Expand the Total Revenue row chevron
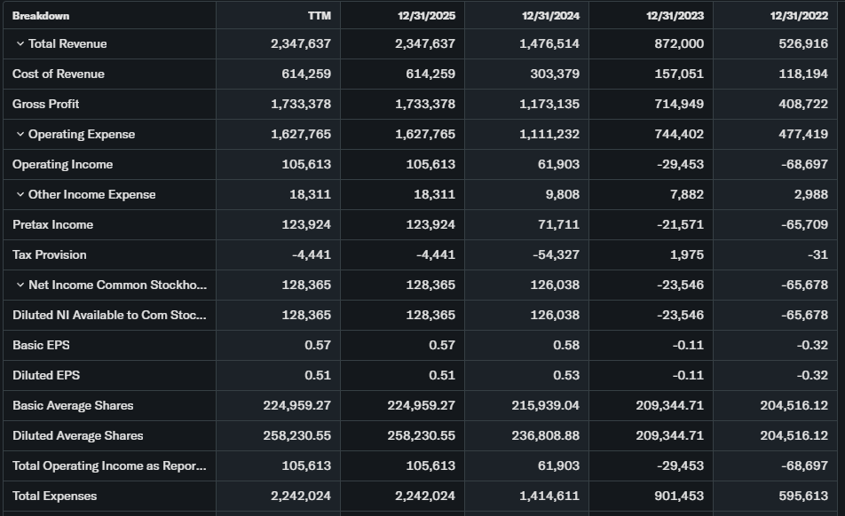Screen dimensions: 845x516 click(20, 44)
